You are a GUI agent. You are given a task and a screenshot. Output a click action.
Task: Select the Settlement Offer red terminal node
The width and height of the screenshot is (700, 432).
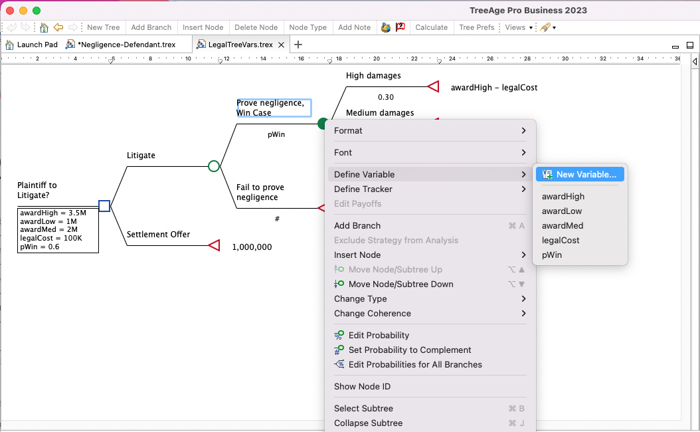point(215,245)
